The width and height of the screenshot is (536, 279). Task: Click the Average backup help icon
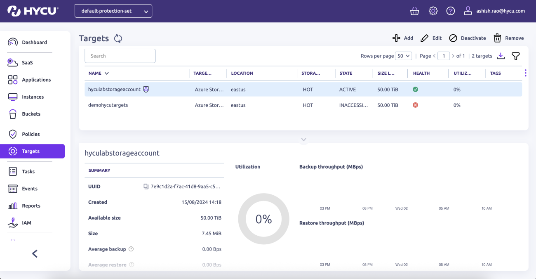(x=131, y=249)
